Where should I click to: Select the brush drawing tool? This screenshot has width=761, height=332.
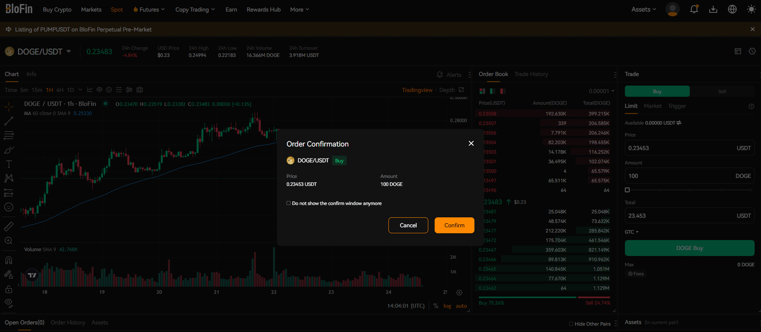tap(9, 150)
